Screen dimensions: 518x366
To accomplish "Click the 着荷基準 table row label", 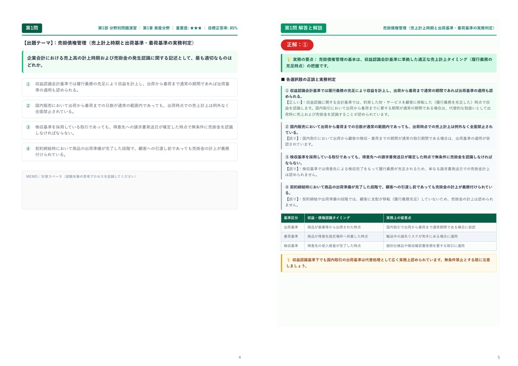I will 291,236.
